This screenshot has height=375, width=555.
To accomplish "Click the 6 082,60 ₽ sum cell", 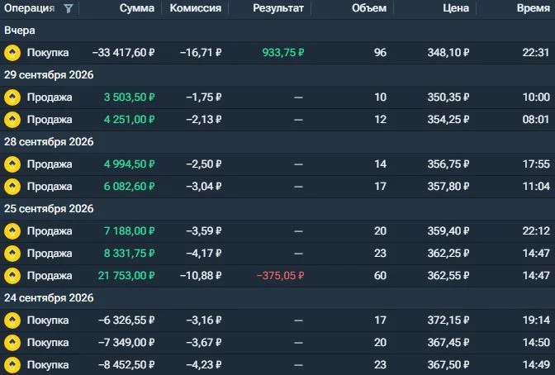I will (129, 187).
